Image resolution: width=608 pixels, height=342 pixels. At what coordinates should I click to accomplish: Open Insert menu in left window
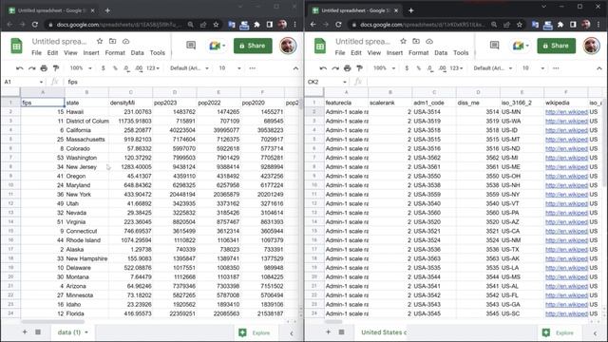point(91,53)
